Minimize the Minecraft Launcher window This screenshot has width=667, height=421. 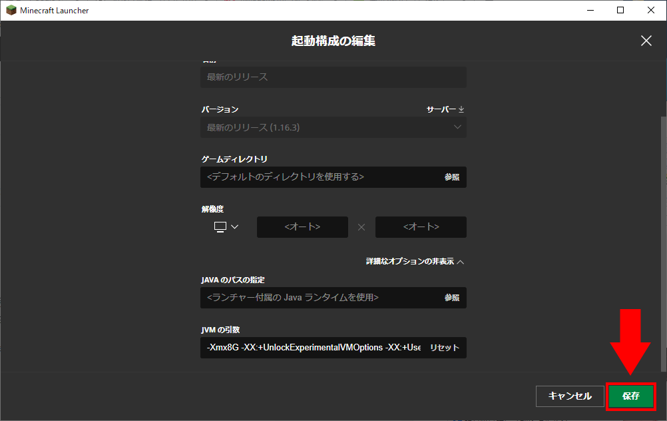coord(590,10)
